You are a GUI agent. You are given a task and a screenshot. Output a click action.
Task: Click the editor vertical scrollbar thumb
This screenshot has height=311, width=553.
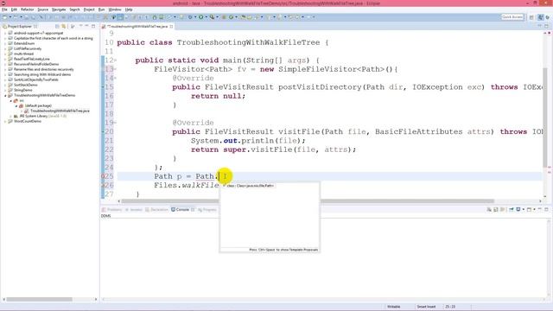[x=545, y=117]
